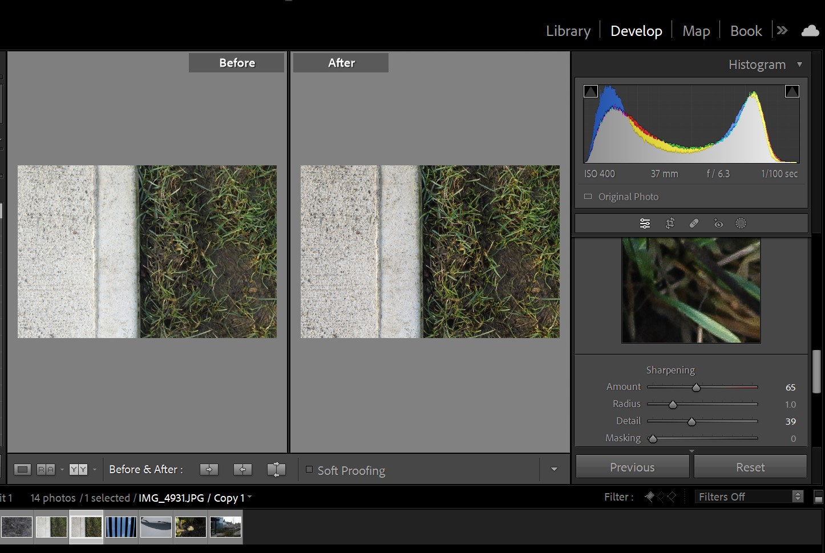Viewport: 825px width, 553px height.
Task: Collapse the Histogram panel triangle
Action: pyautogui.click(x=799, y=64)
